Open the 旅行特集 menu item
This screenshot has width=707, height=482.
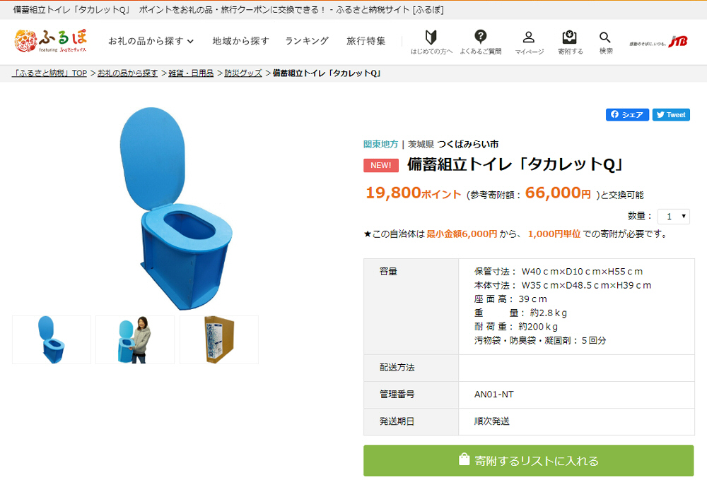[366, 41]
